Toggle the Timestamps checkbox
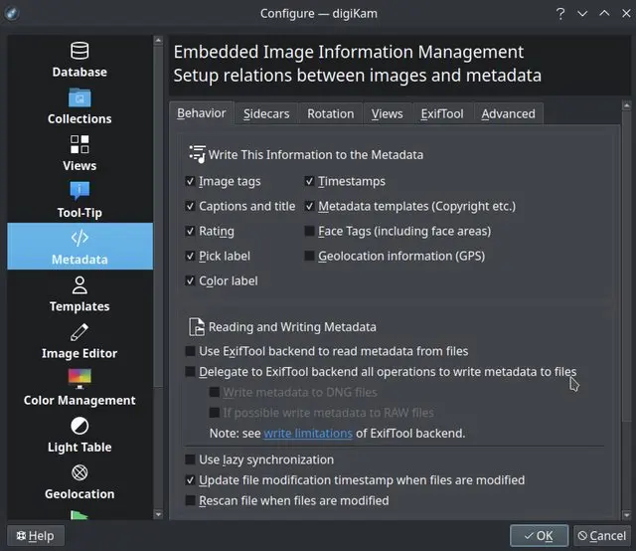Screen dimensions: 636x551 pos(309,181)
